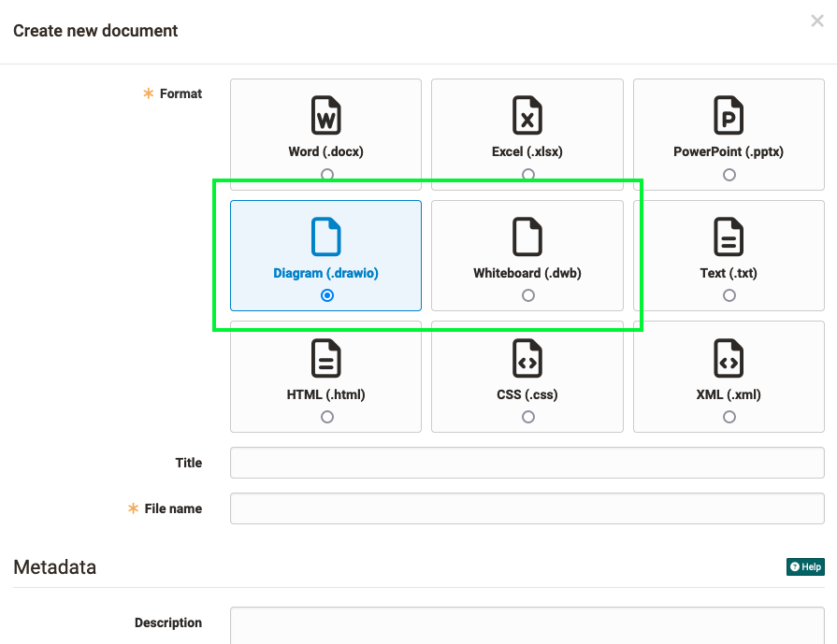Click inside the Title input field
This screenshot has height=644, width=837.
pyautogui.click(x=527, y=463)
